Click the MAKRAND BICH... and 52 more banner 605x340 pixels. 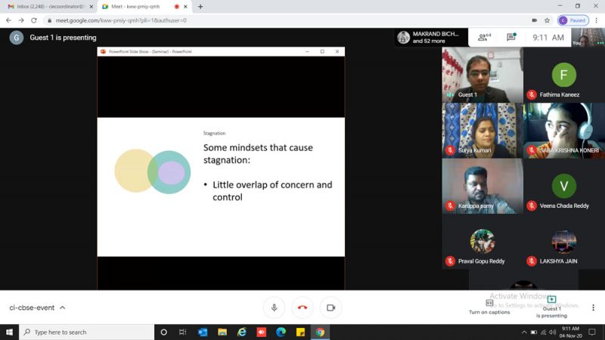[431, 37]
